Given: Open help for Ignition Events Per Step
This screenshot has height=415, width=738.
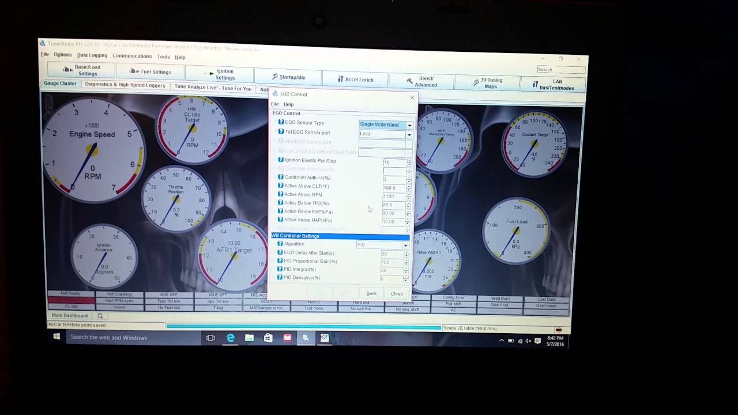Looking at the screenshot, I should click(x=281, y=160).
